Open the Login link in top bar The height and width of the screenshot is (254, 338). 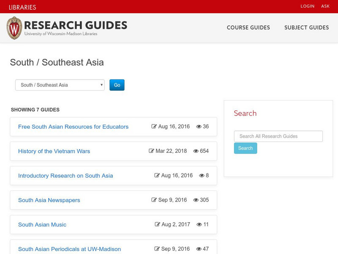point(307,6)
